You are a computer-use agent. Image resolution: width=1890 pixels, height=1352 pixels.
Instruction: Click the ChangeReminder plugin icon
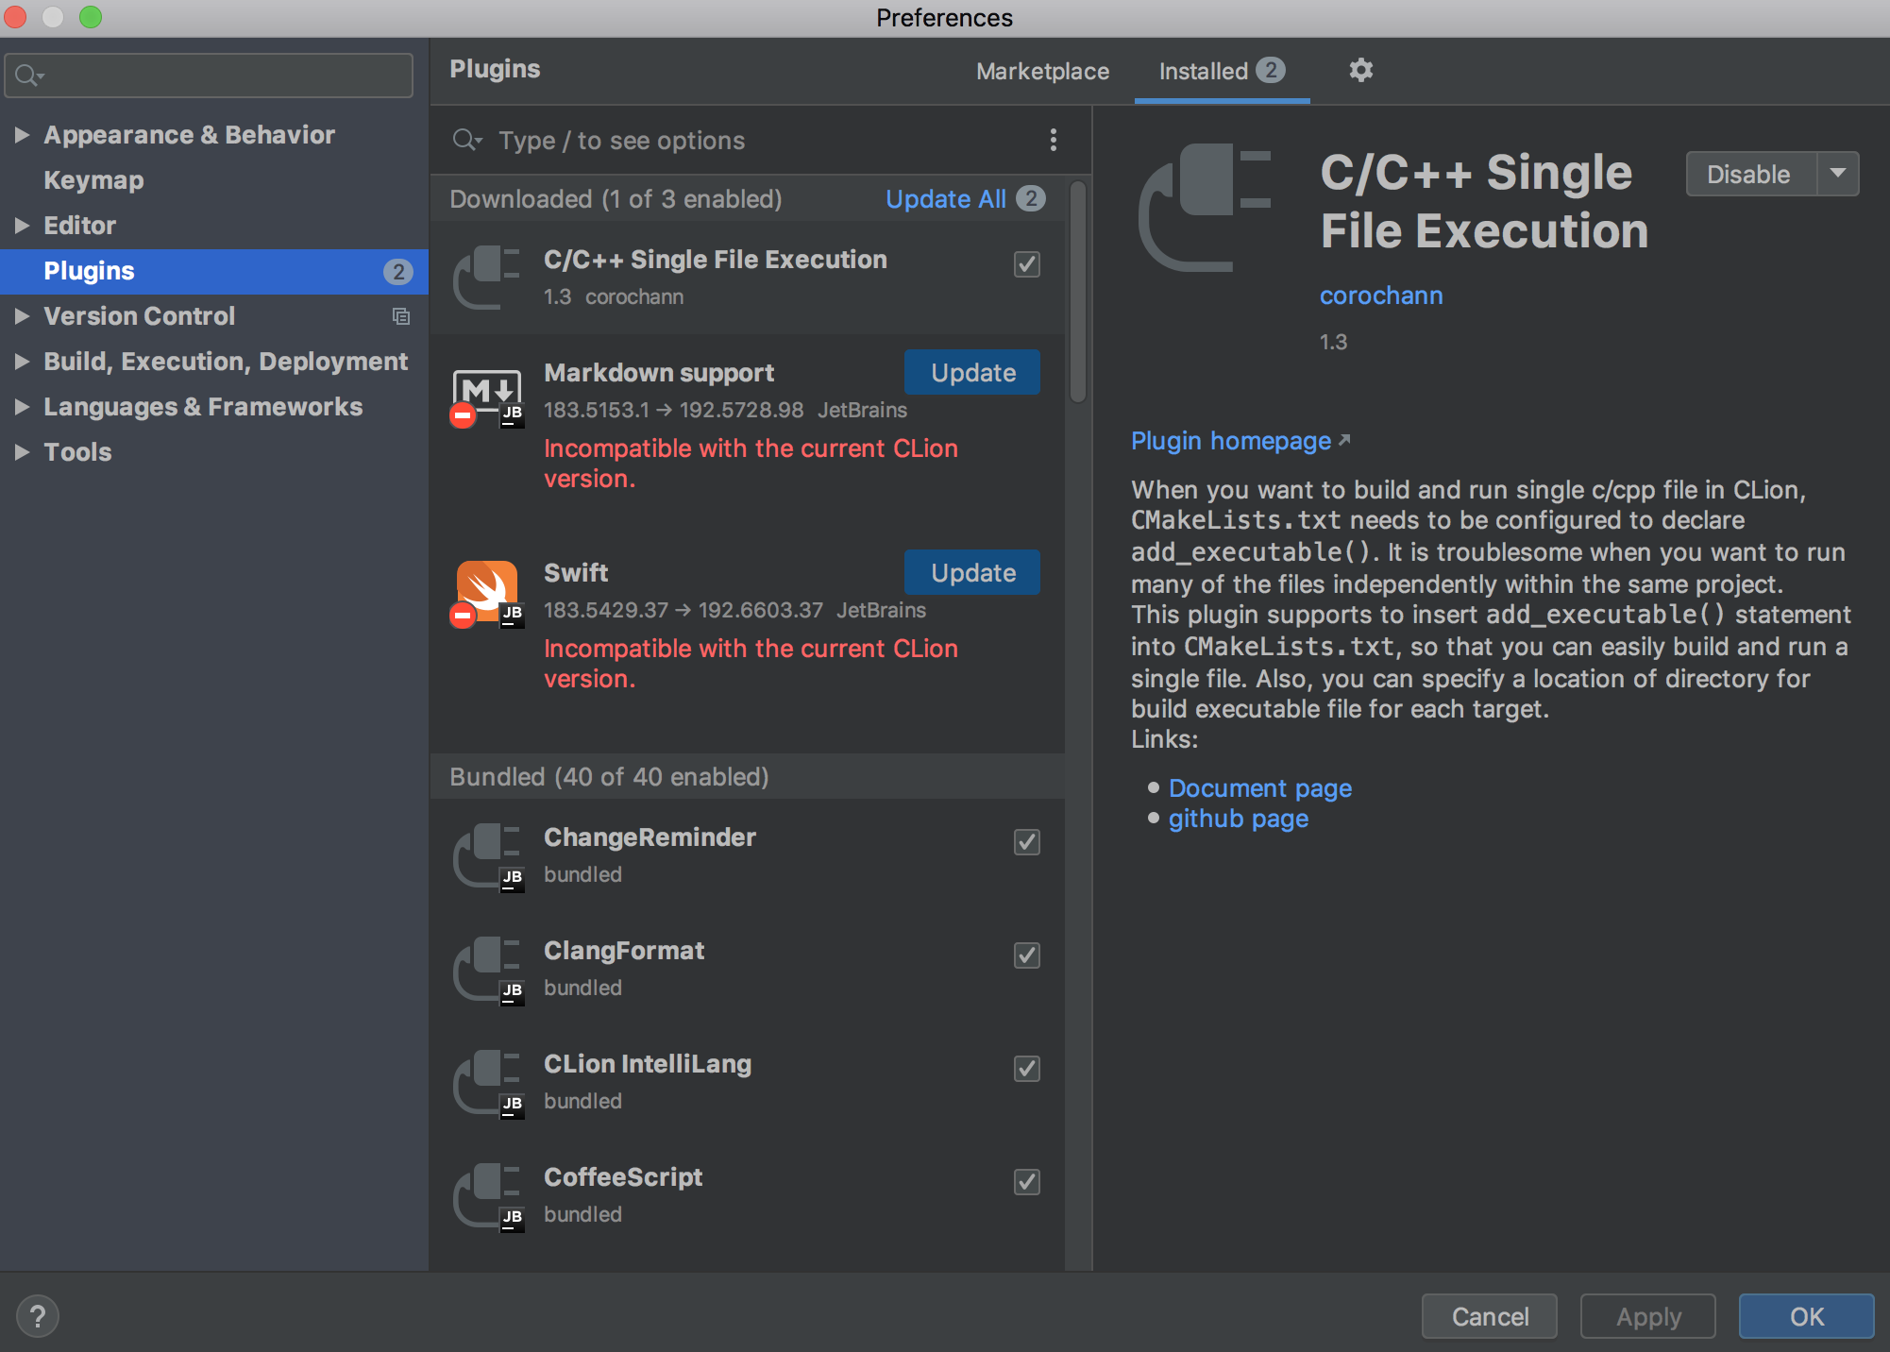pos(487,857)
